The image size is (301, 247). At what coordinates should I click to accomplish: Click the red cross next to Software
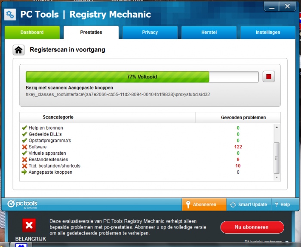(x=25, y=147)
